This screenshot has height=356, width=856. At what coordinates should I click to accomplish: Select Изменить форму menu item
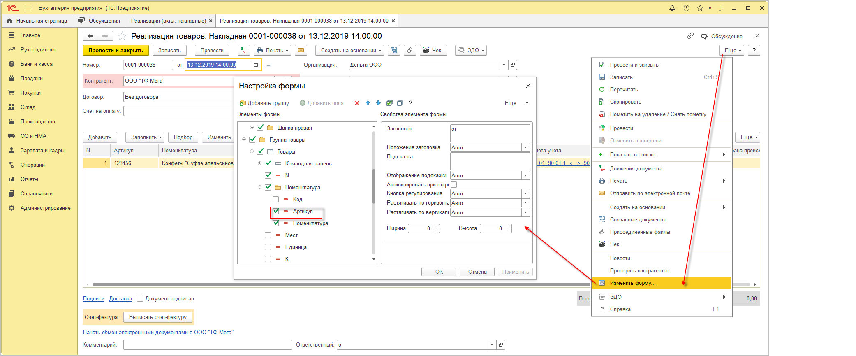[x=662, y=283]
